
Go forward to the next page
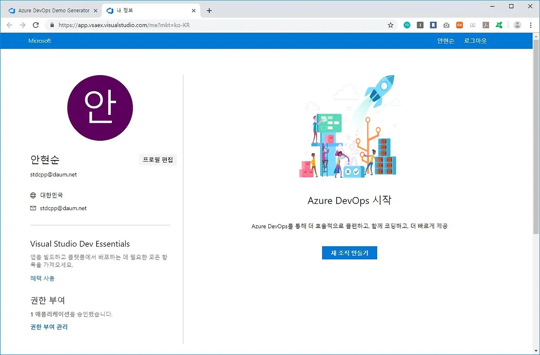22,25
